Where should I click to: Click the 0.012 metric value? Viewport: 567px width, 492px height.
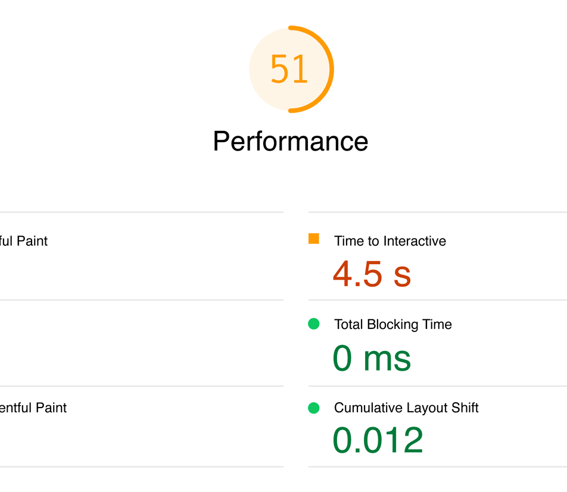378,440
